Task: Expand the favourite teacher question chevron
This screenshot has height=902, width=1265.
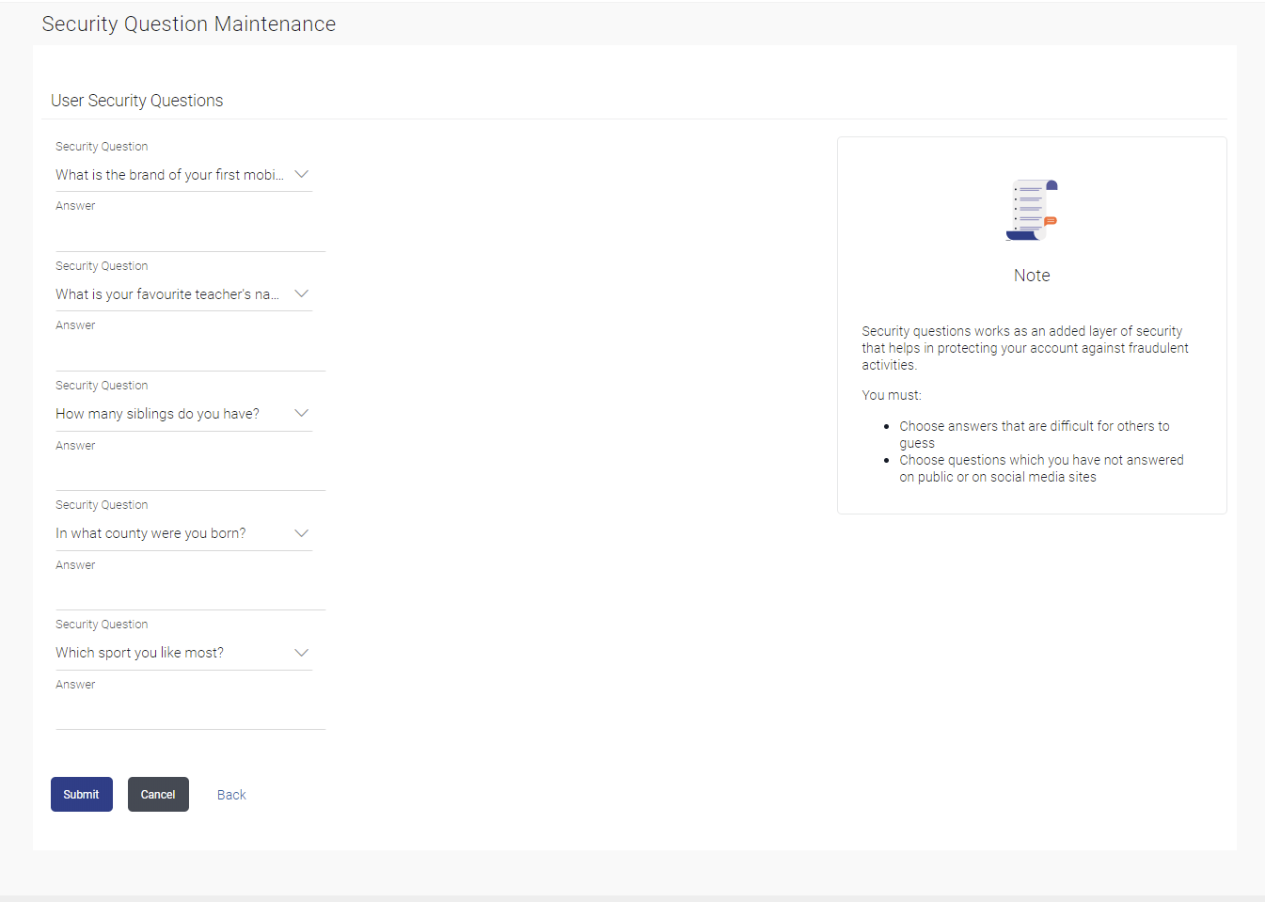Action: [301, 294]
